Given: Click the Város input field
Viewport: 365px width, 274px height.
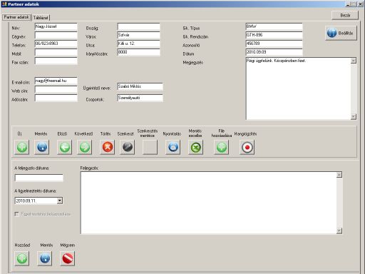Looking at the screenshot, I should click(x=139, y=35).
